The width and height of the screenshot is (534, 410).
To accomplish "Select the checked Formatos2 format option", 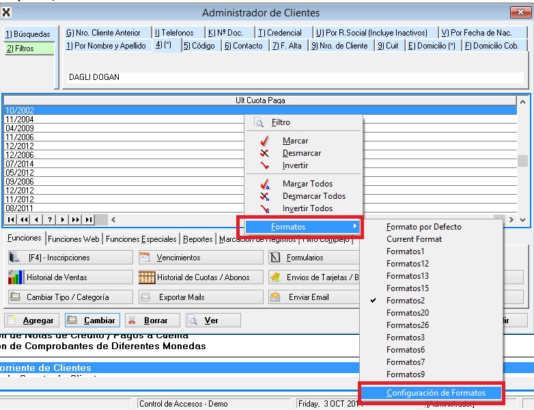I will point(406,301).
